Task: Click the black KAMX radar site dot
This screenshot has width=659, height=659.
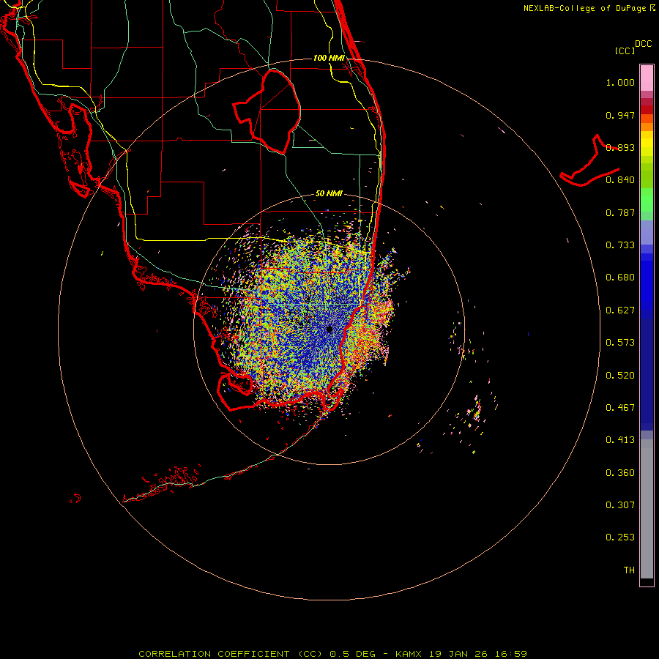Action: pyautogui.click(x=329, y=329)
